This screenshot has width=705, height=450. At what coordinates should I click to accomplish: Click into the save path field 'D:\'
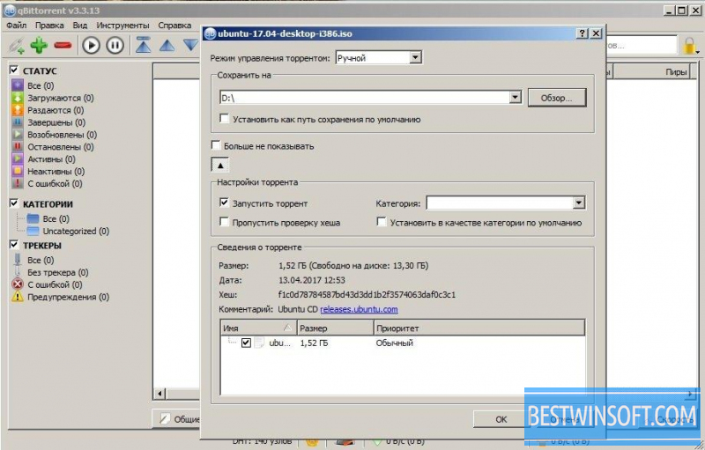[365, 98]
